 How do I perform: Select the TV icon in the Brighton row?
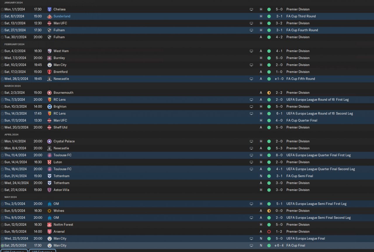(251, 107)
